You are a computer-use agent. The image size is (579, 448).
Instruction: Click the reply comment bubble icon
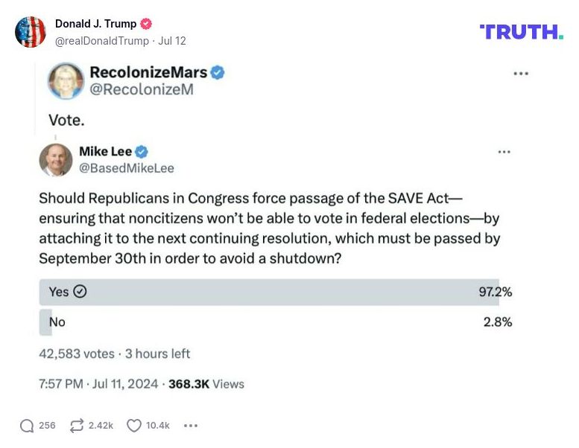pos(27,426)
